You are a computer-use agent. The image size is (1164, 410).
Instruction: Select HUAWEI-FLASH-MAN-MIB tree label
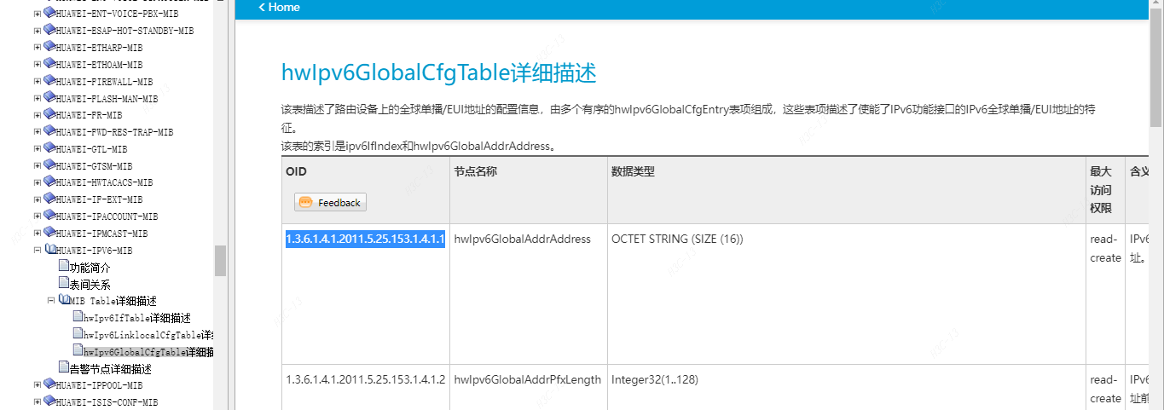point(107,98)
